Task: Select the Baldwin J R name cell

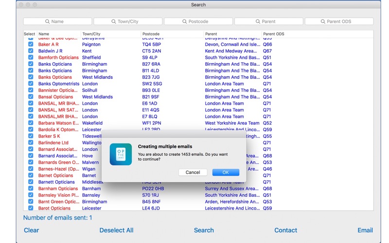Action: click(50, 51)
